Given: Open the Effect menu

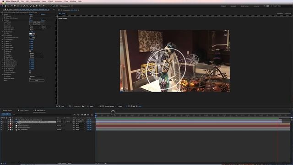Looking at the screenshot, I should point(50,1).
